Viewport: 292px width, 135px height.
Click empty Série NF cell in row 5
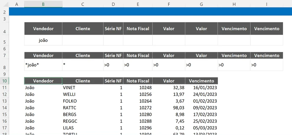pos(113,40)
